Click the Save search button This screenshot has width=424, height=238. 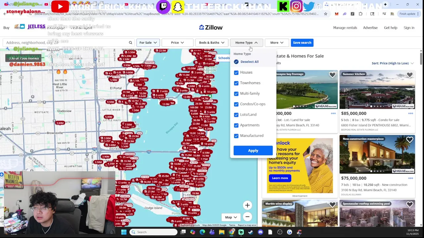[x=302, y=43]
